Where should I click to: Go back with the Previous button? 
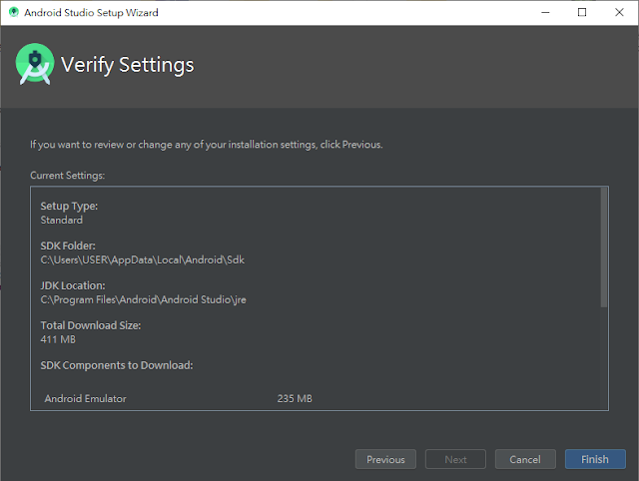point(385,459)
